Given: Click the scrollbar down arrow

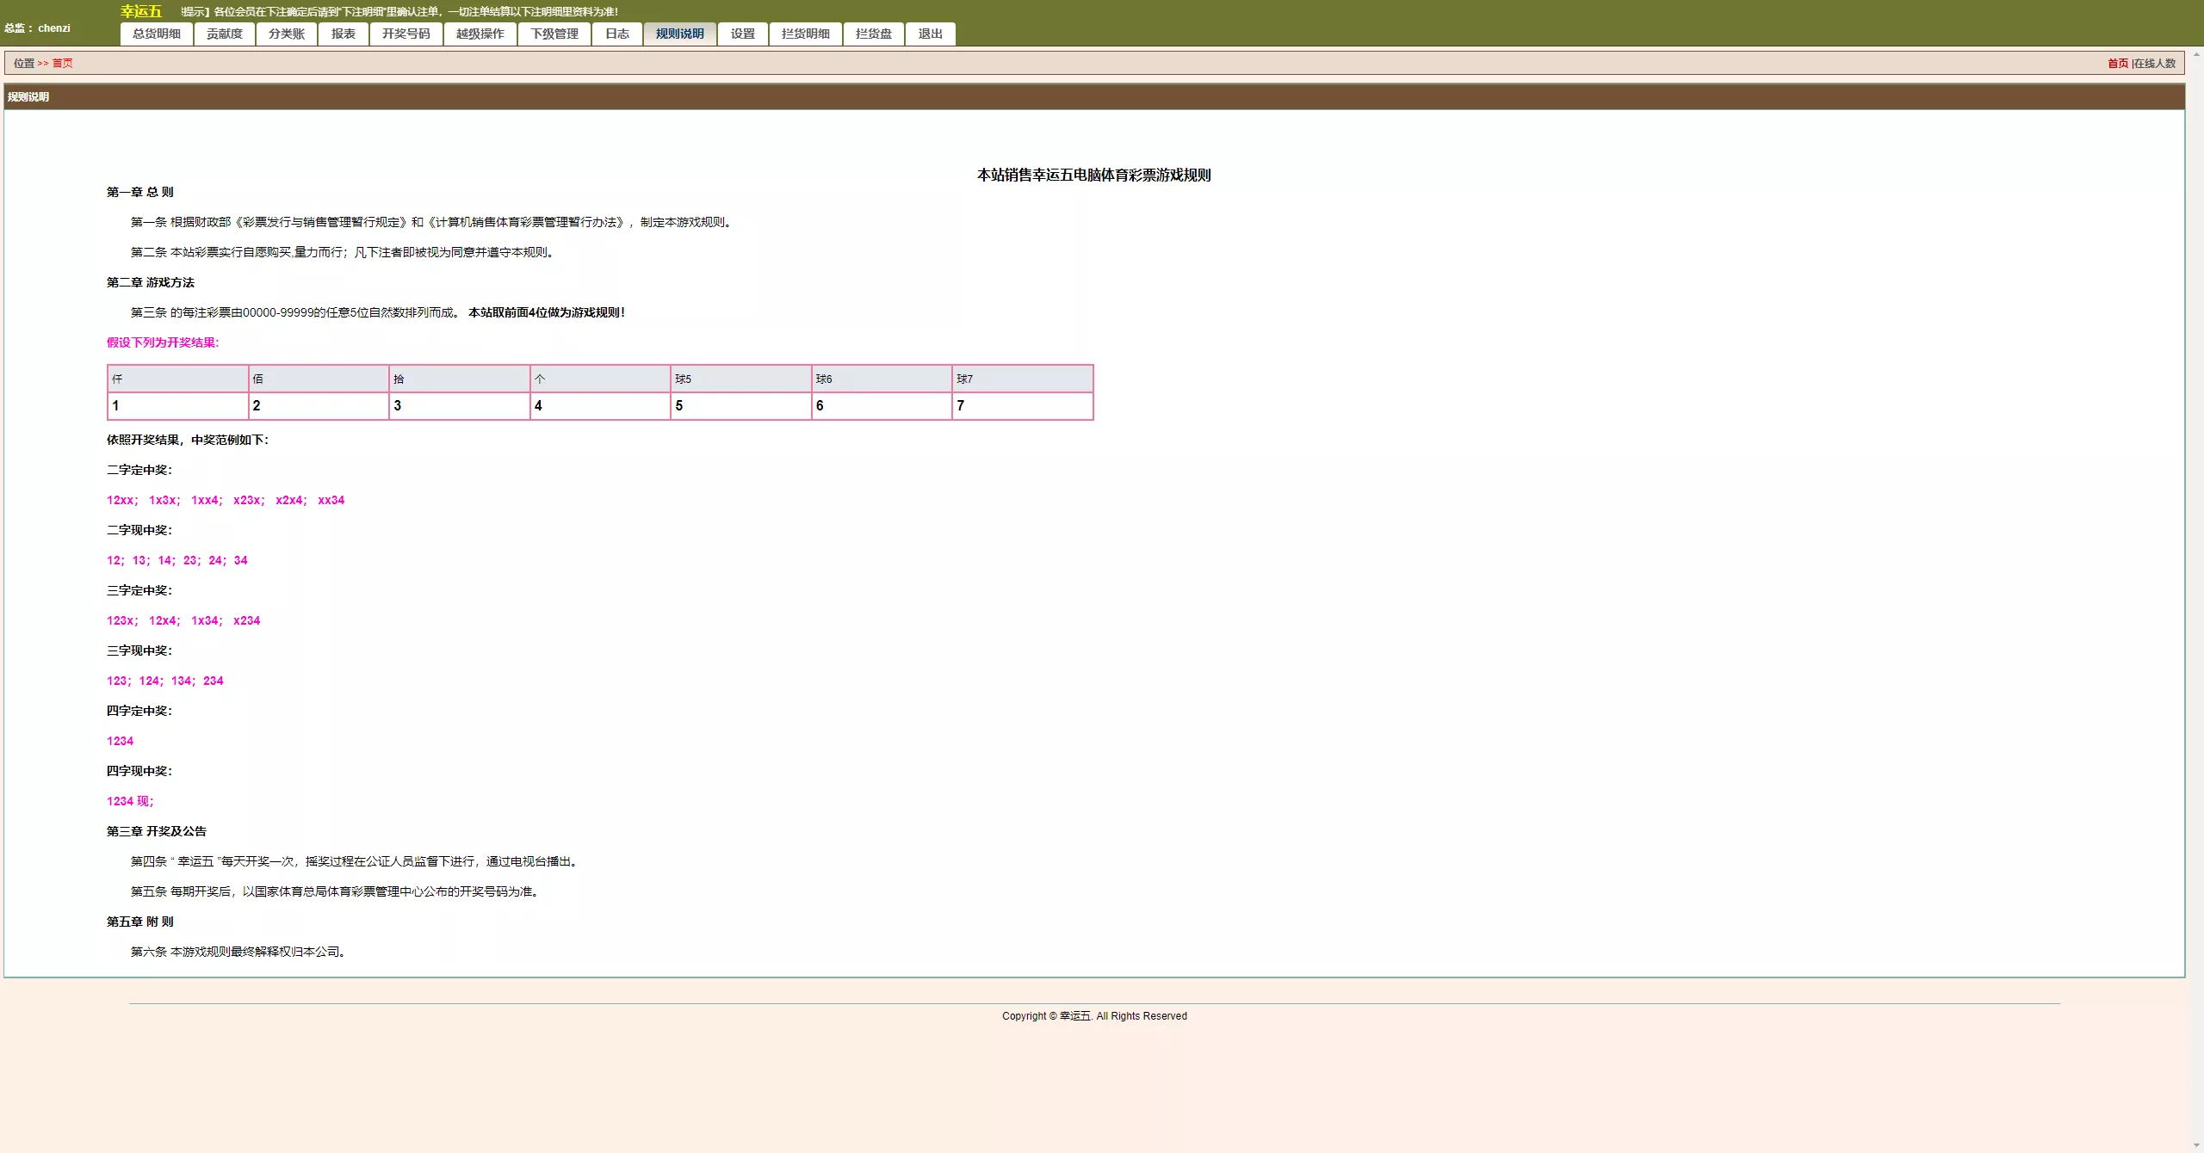Looking at the screenshot, I should click(2196, 1145).
